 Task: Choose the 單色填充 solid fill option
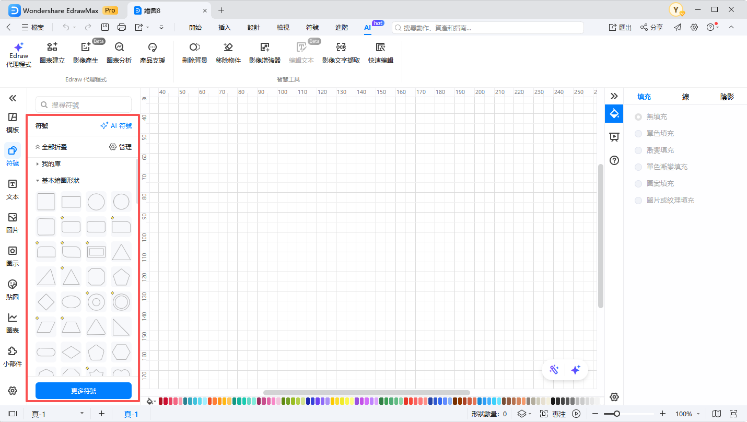[x=638, y=134]
